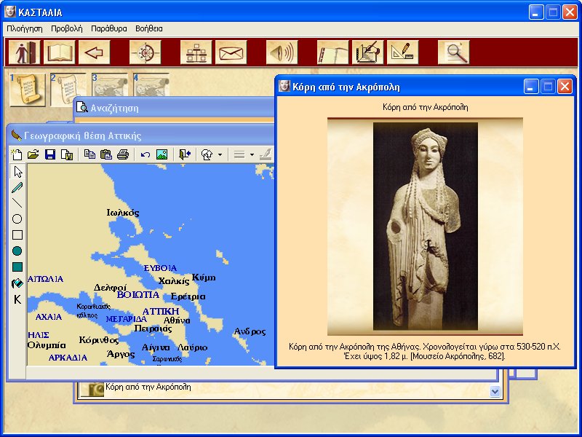Select the empty rectangle tool

17,235
